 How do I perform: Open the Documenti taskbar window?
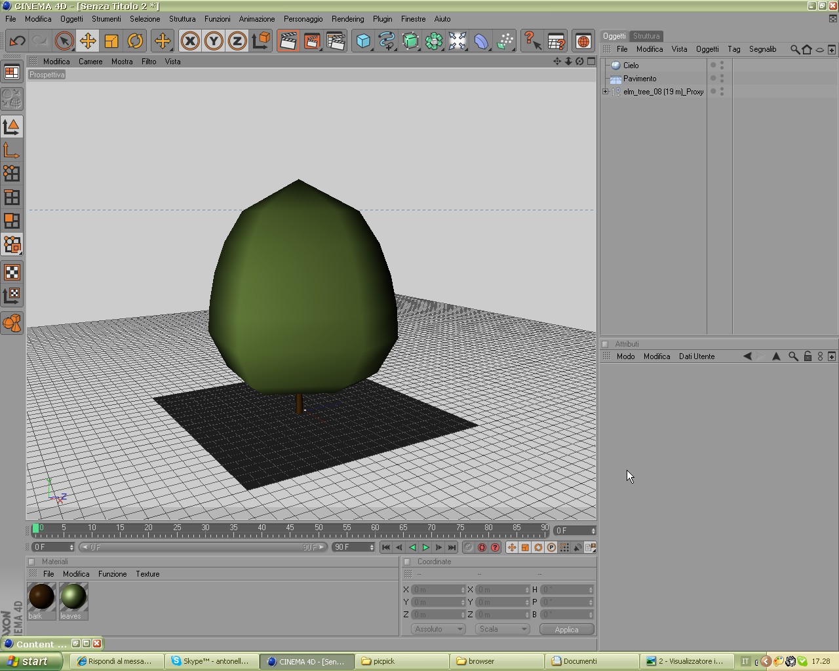click(x=591, y=661)
